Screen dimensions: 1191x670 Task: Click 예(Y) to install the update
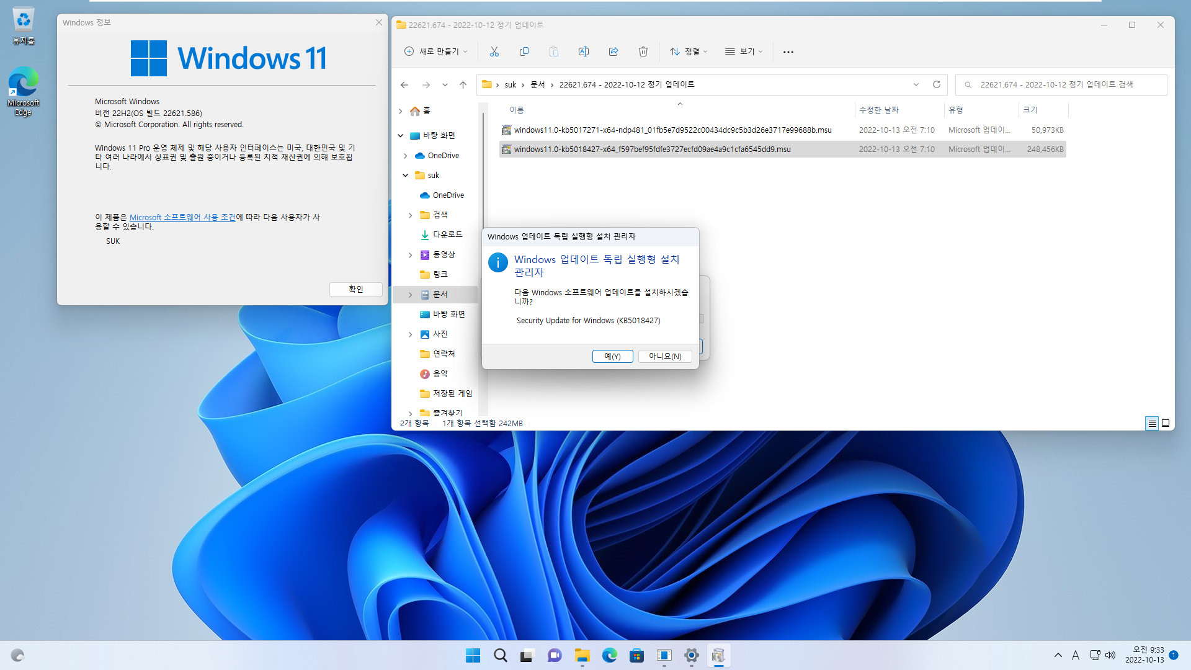point(612,356)
